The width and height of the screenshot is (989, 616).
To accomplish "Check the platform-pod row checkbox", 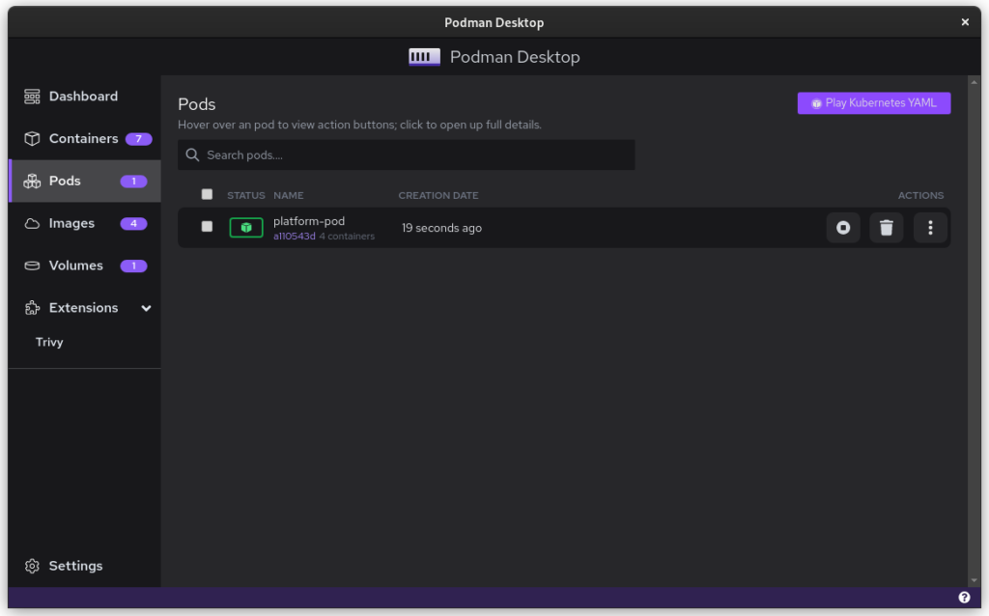I will pos(207,227).
